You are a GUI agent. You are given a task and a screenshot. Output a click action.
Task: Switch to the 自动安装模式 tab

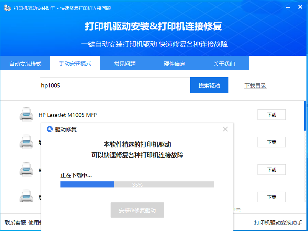pyautogui.click(x=25, y=63)
